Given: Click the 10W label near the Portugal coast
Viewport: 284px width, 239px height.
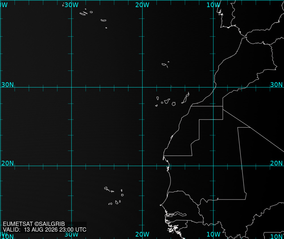Looking at the screenshot, I should pos(213,5).
